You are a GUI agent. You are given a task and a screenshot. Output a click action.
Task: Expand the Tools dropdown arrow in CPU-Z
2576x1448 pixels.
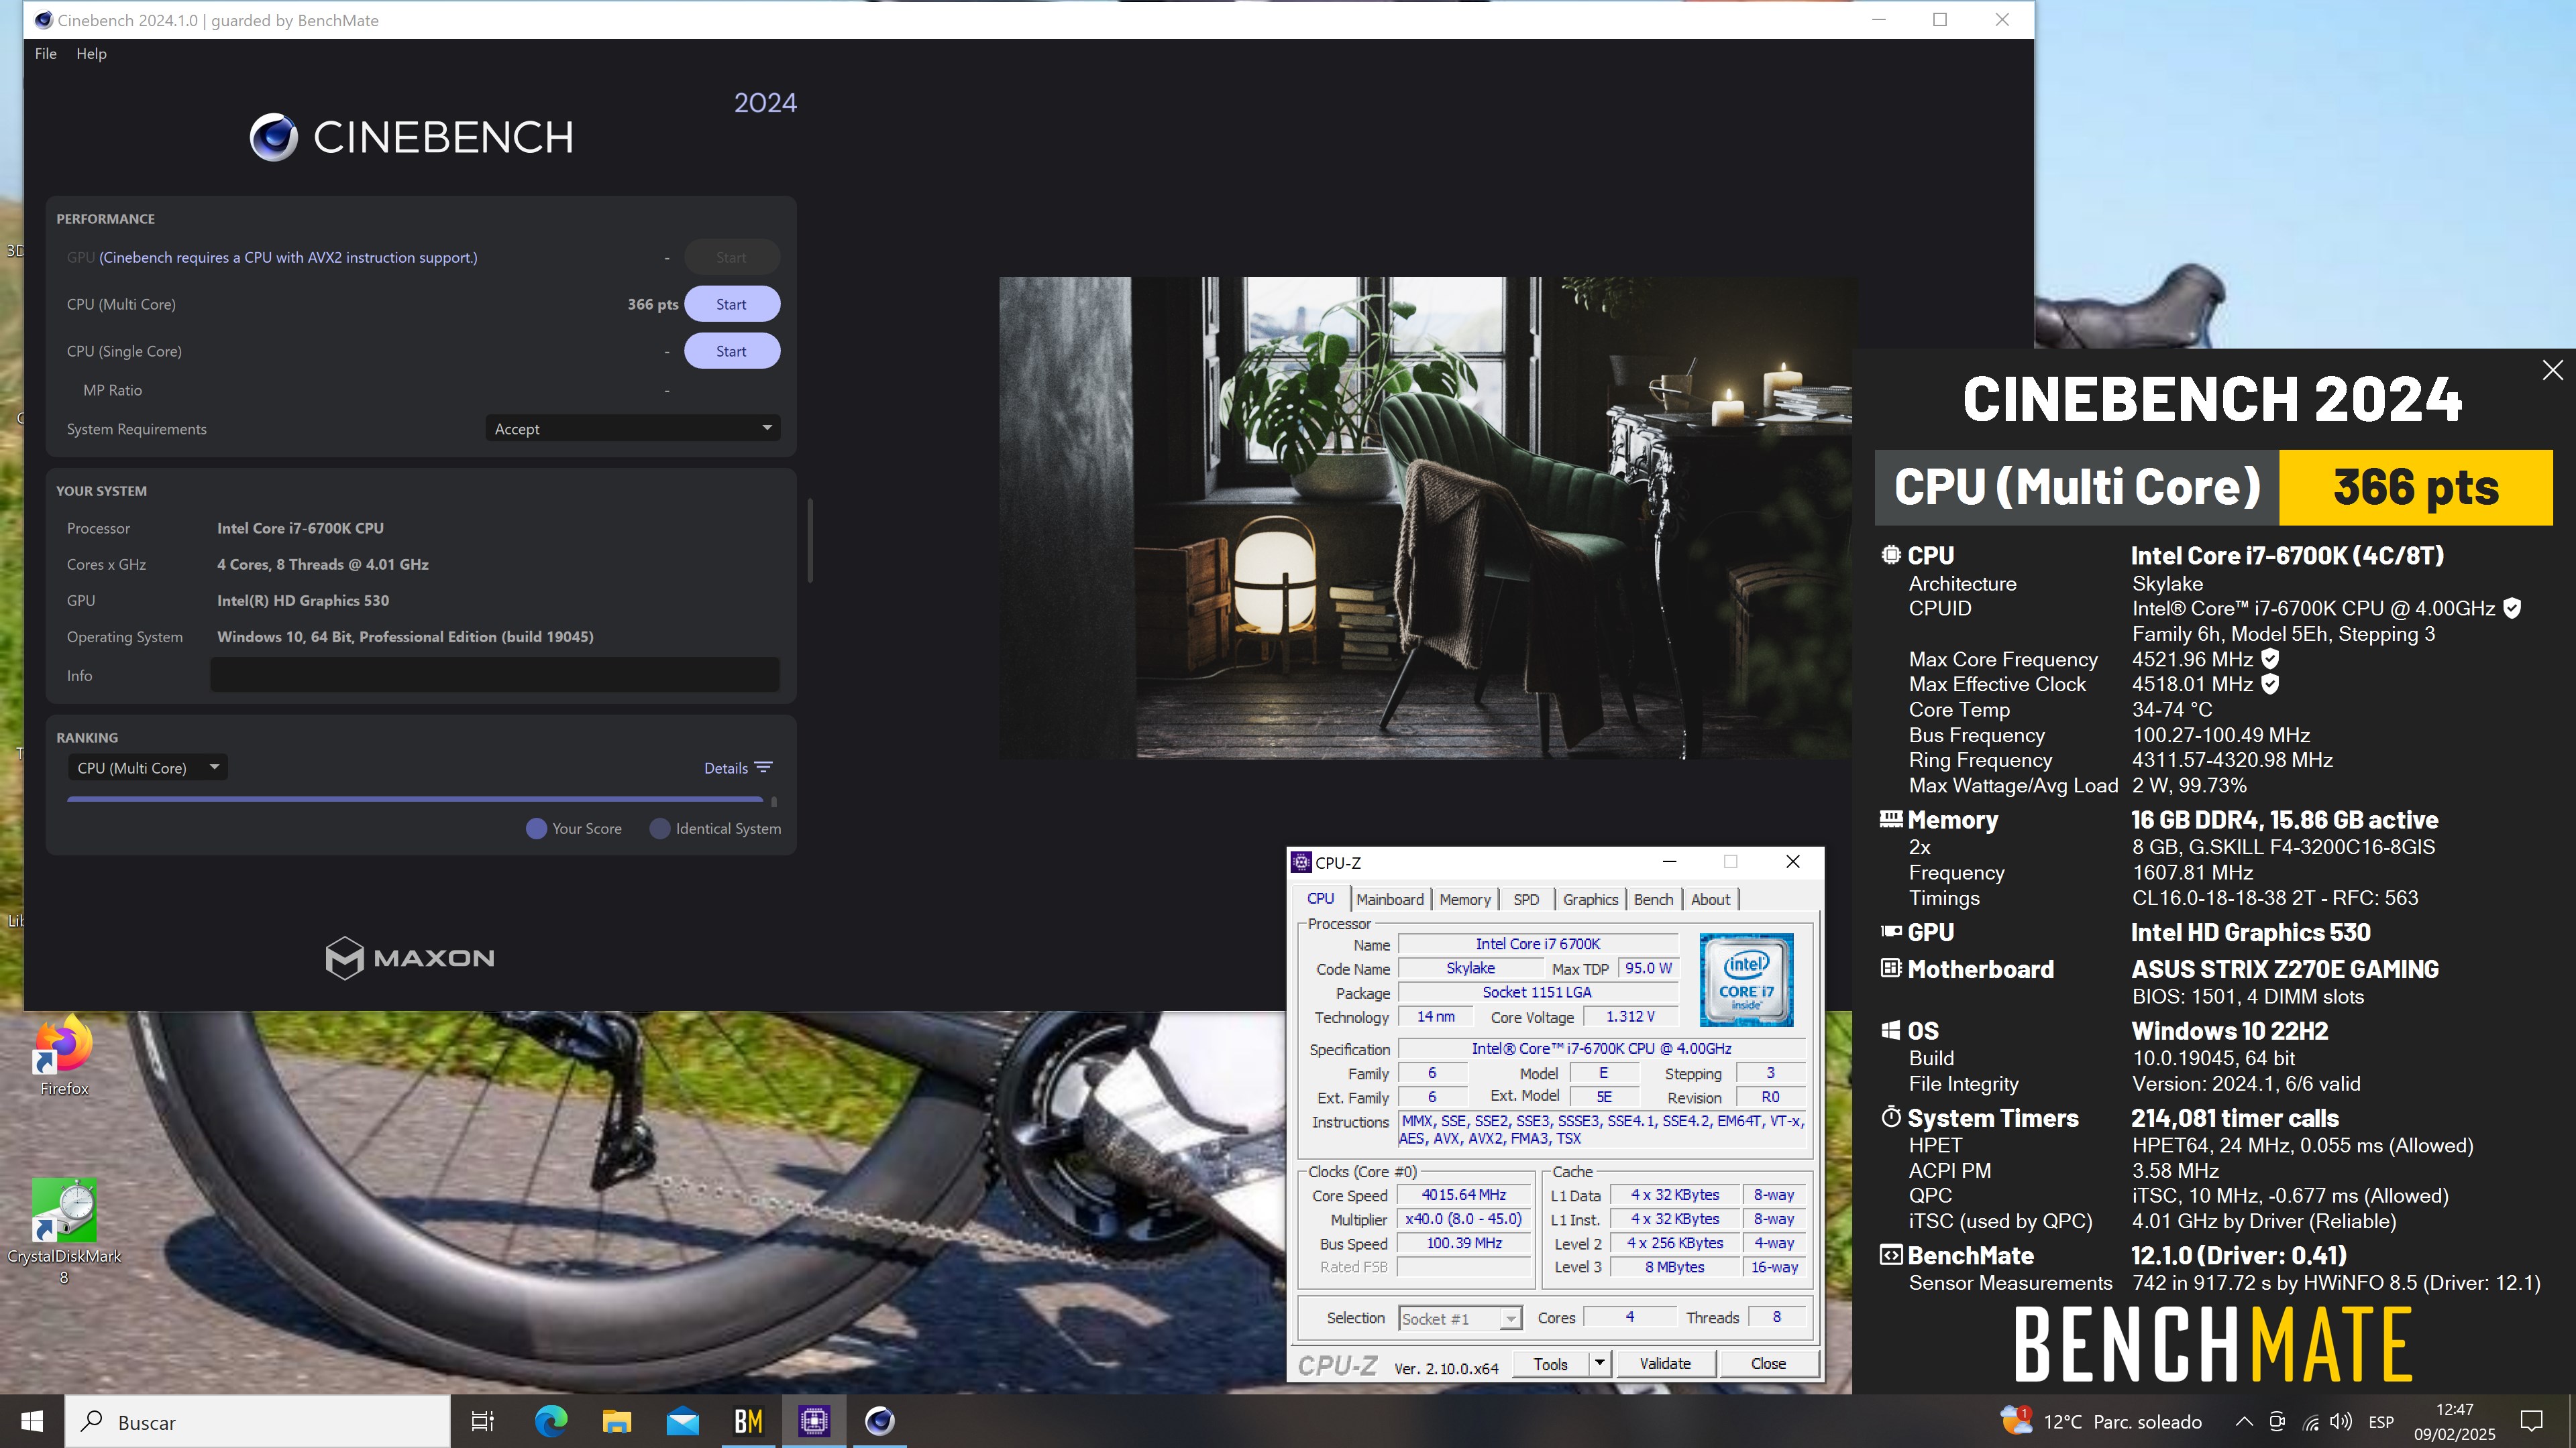click(1599, 1364)
